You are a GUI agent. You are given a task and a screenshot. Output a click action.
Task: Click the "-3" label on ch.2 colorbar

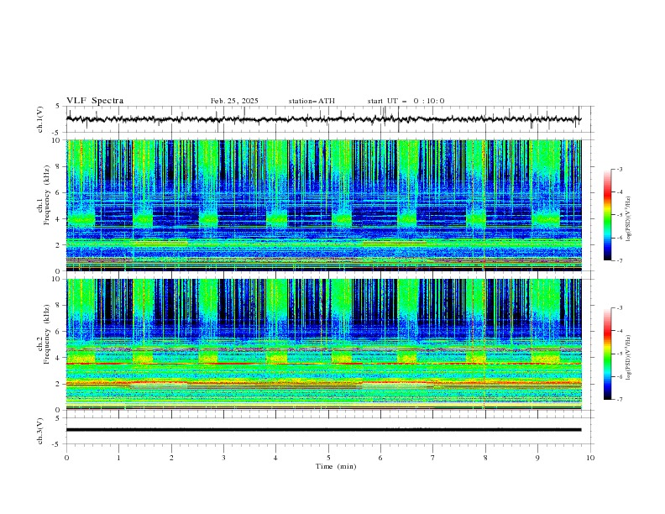(x=619, y=308)
